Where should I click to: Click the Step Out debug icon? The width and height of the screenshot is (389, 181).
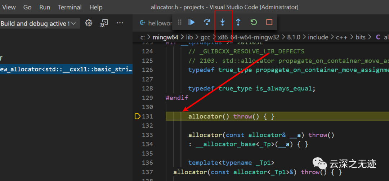pos(238,22)
